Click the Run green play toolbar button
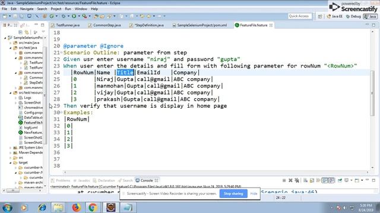 (74, 16)
